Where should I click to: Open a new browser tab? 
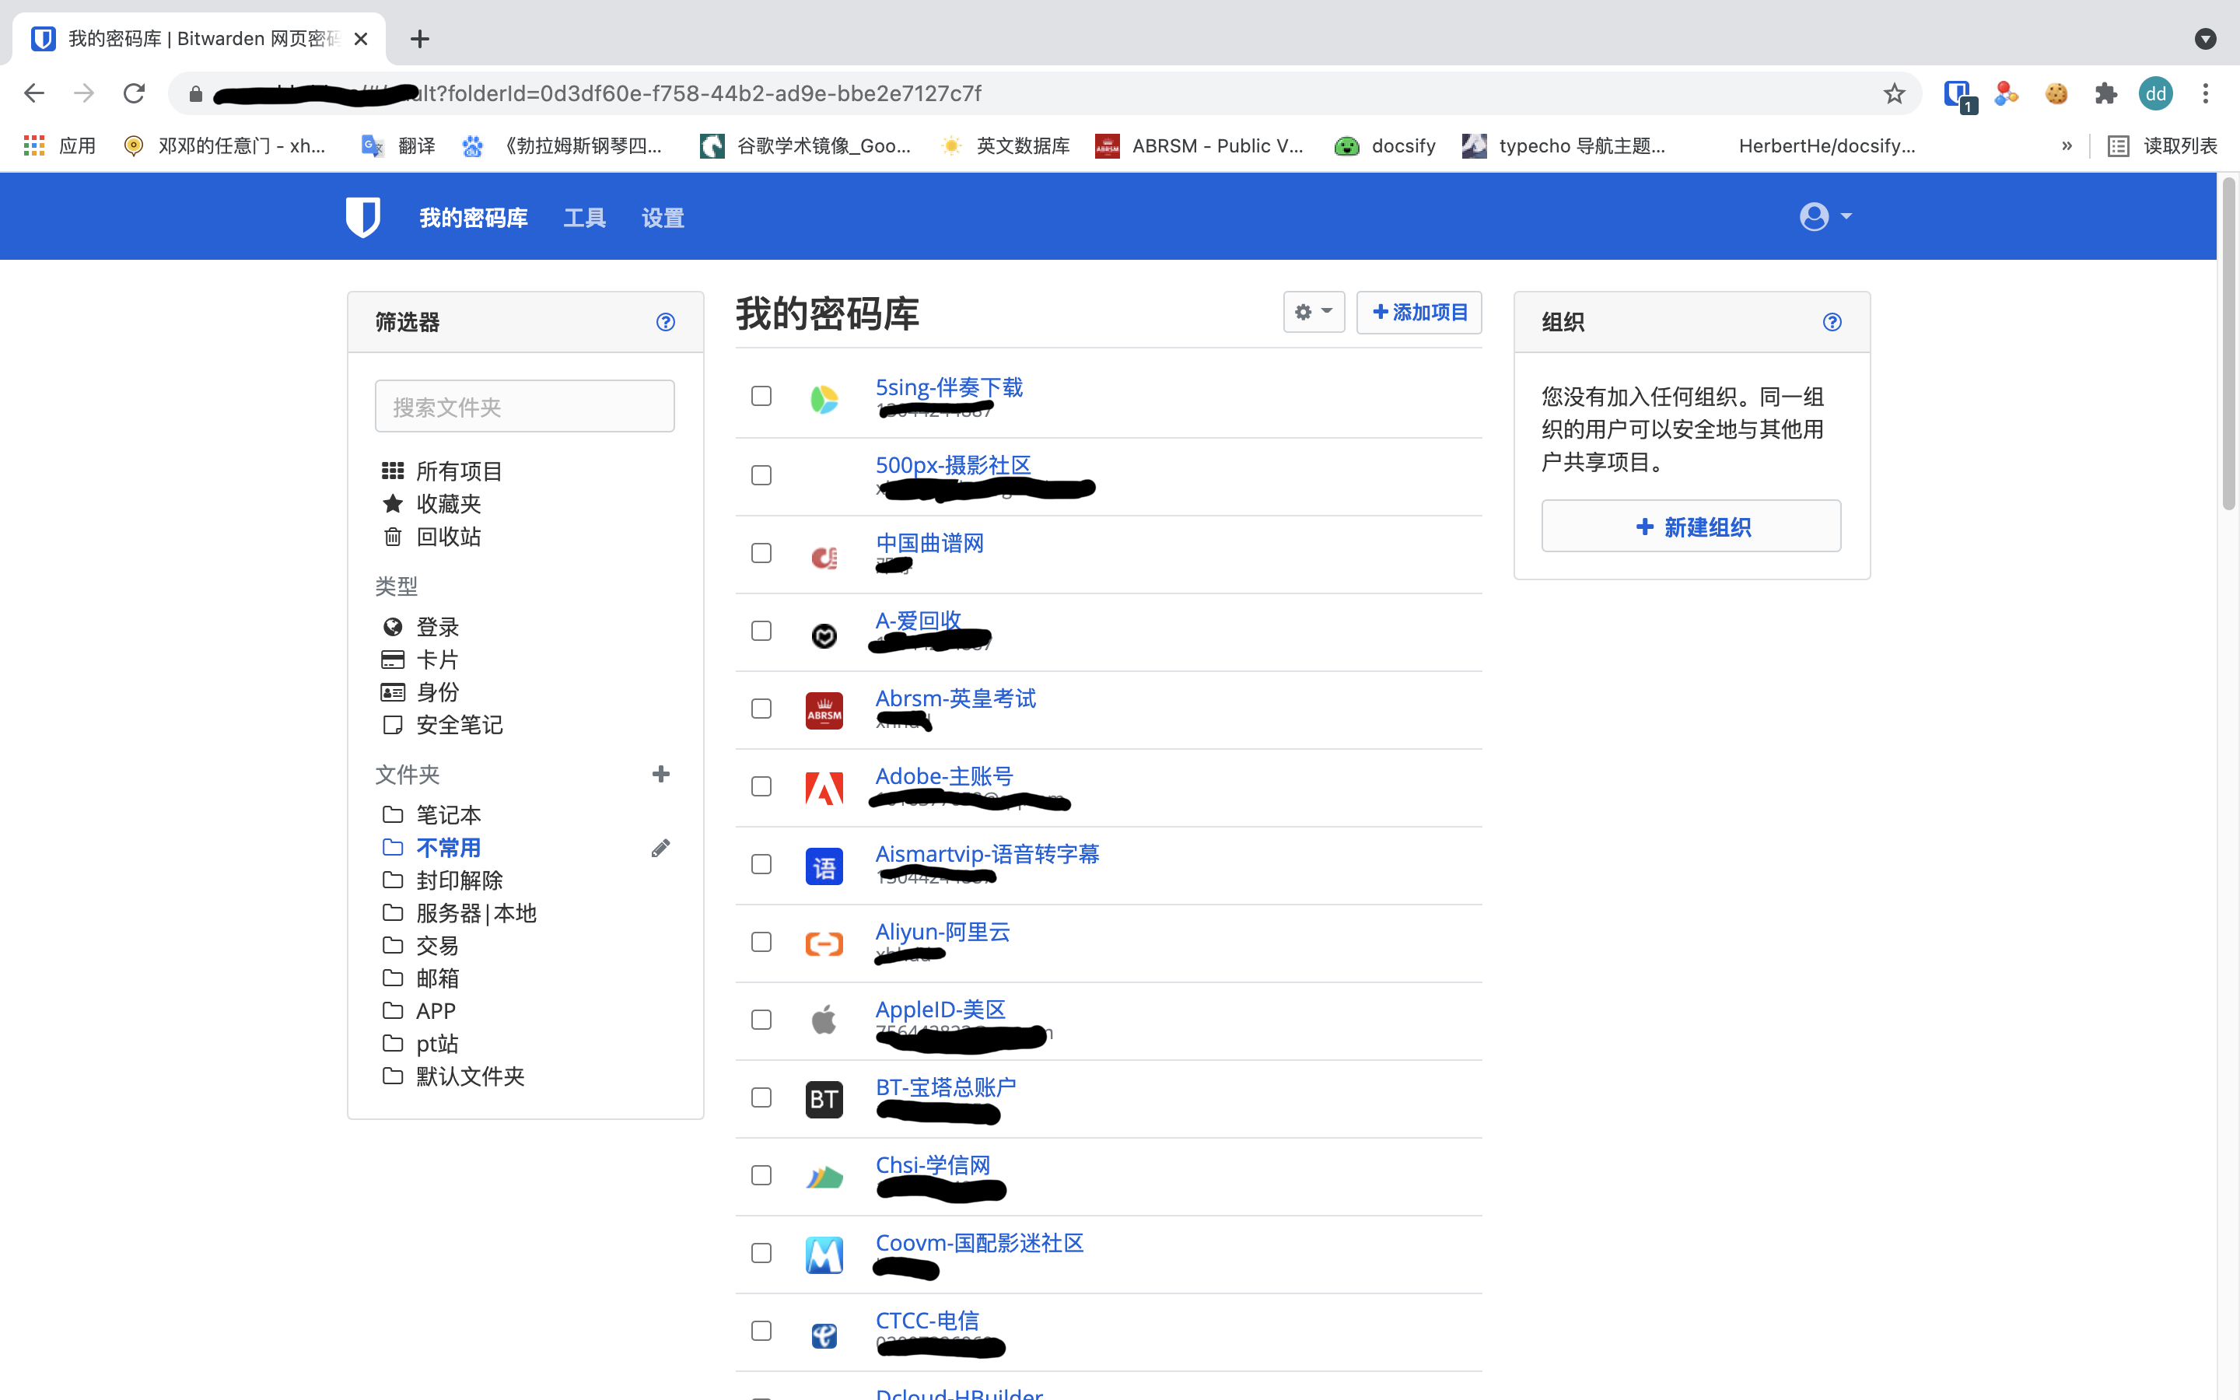420,39
